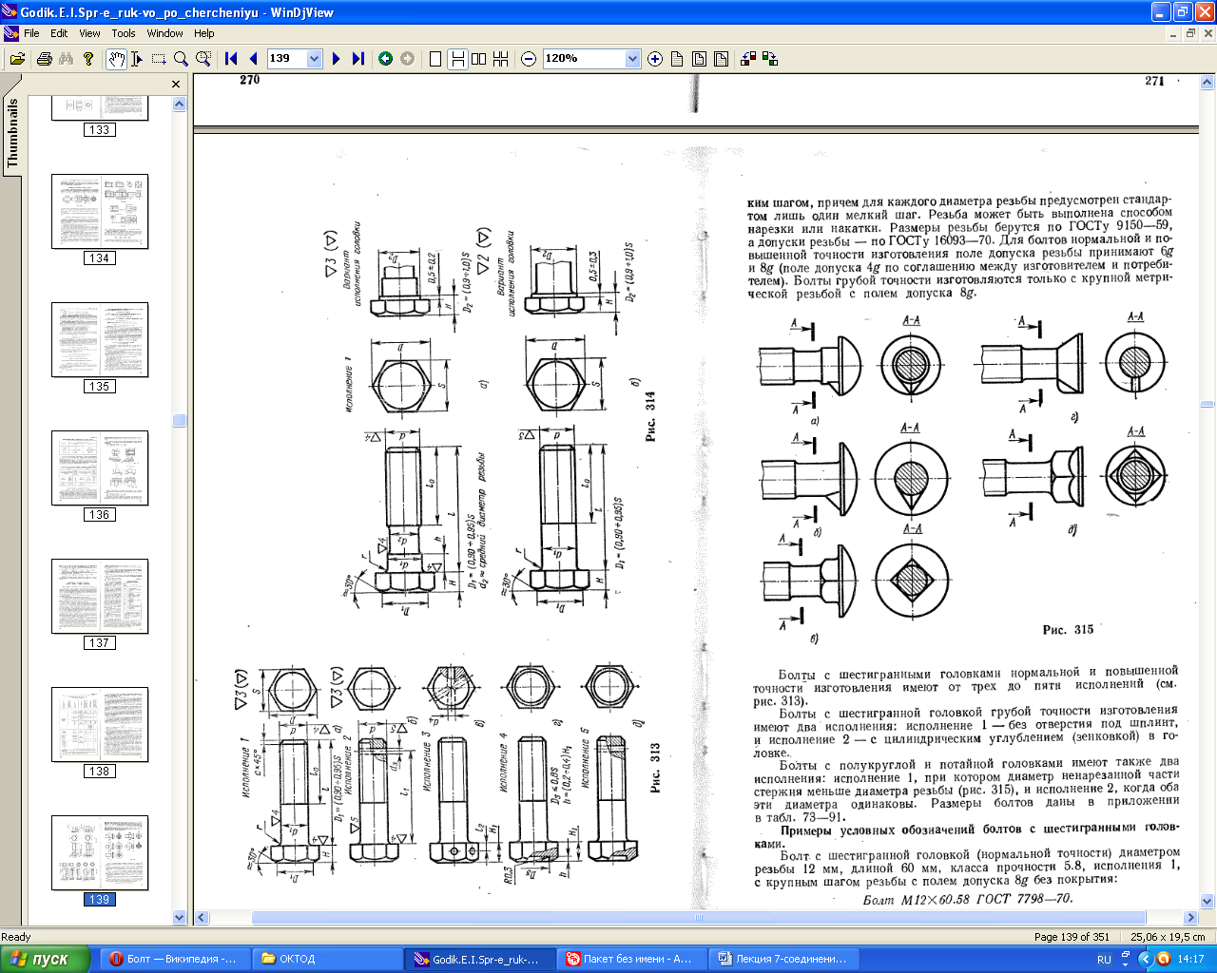Click the Windows пуск Start button
Image resolution: width=1217 pixels, height=973 pixels.
(x=46, y=959)
